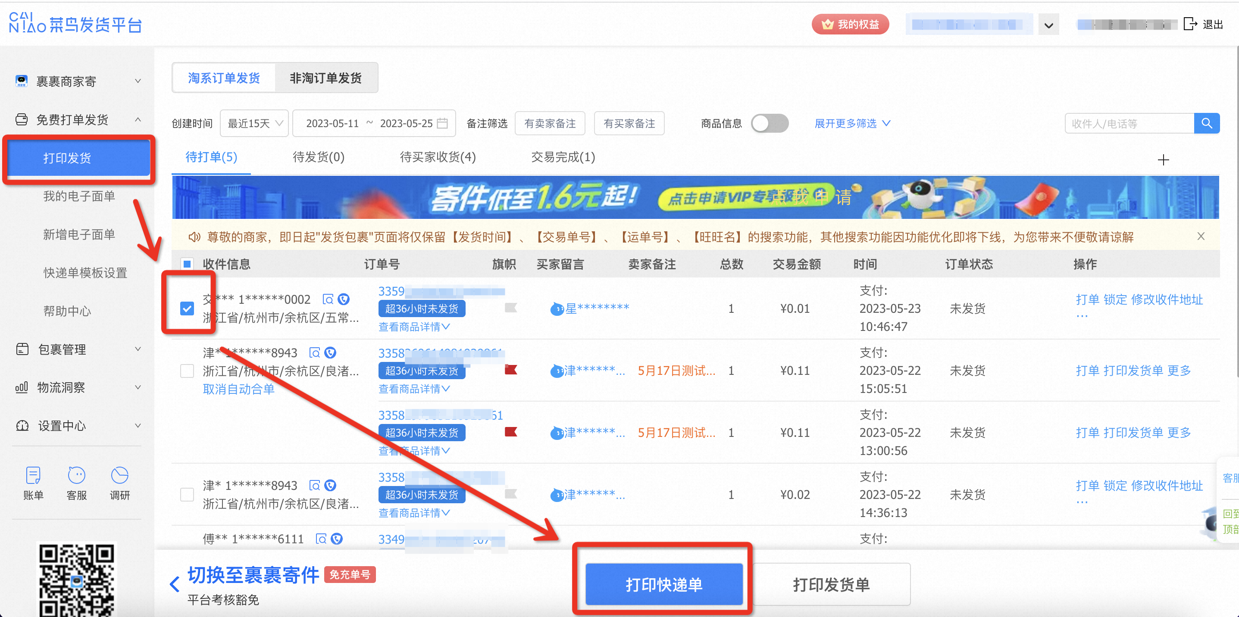Screen dimensions: 1239x617
Task: Open the account dropdown arrow in header
Action: tap(1048, 25)
